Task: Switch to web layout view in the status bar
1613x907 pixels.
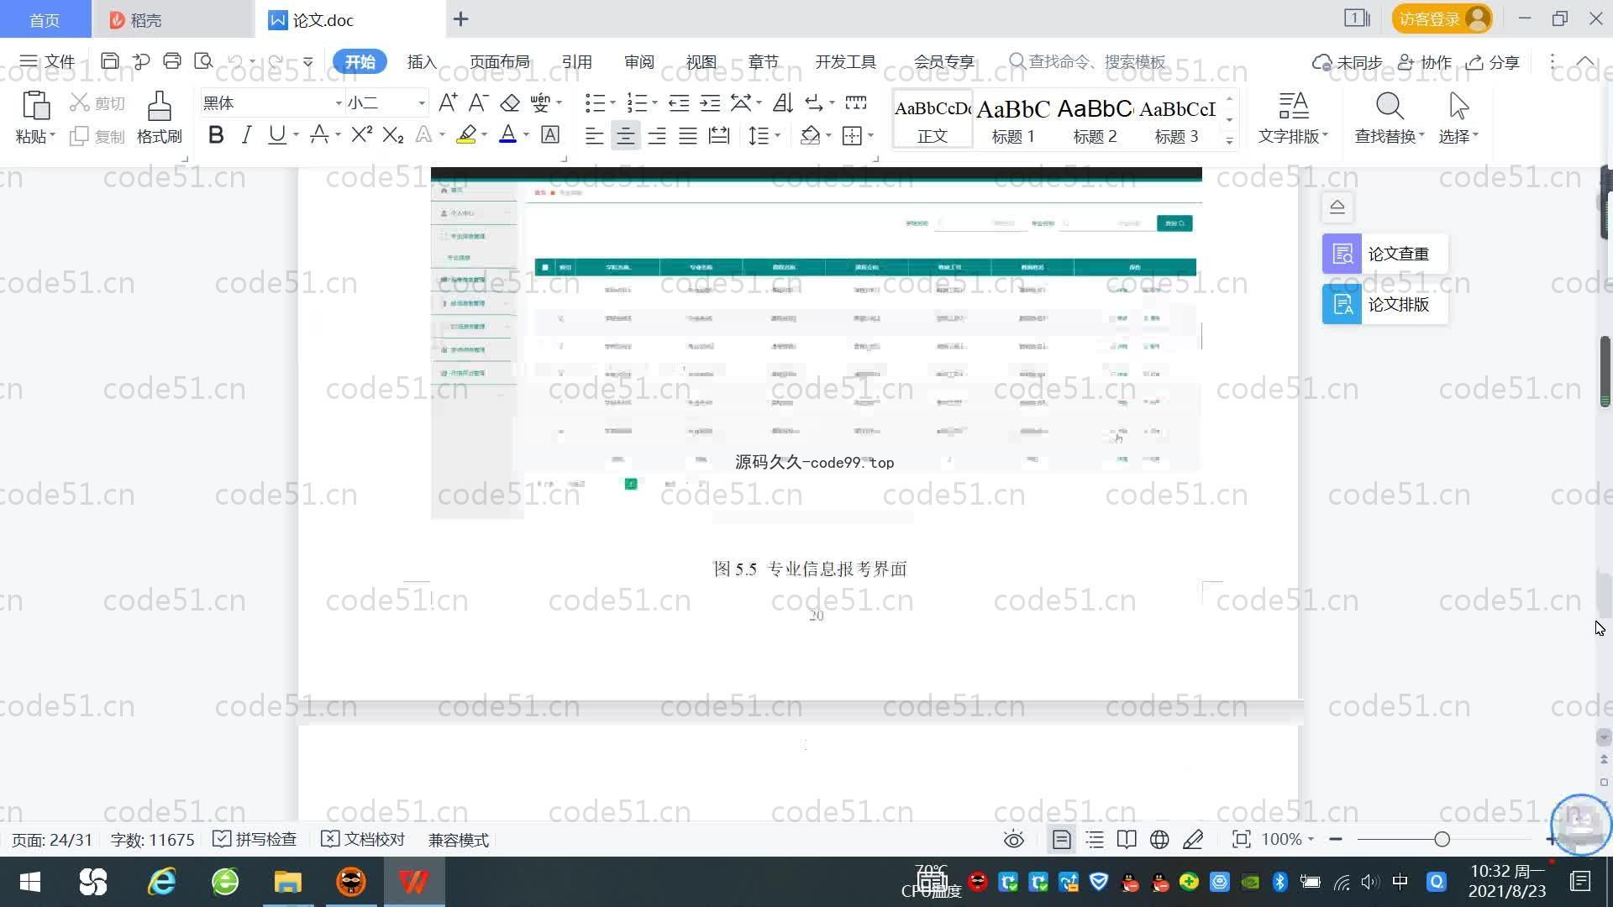Action: [x=1159, y=839]
